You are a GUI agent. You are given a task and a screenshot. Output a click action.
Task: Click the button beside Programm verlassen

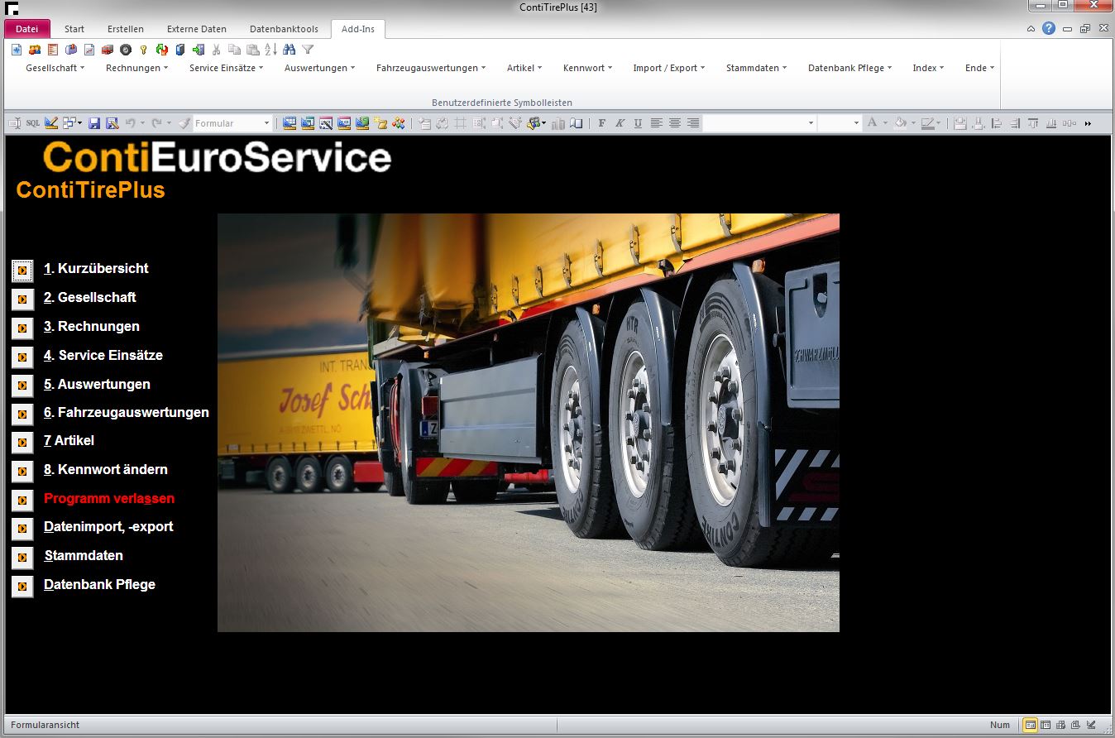(x=22, y=500)
